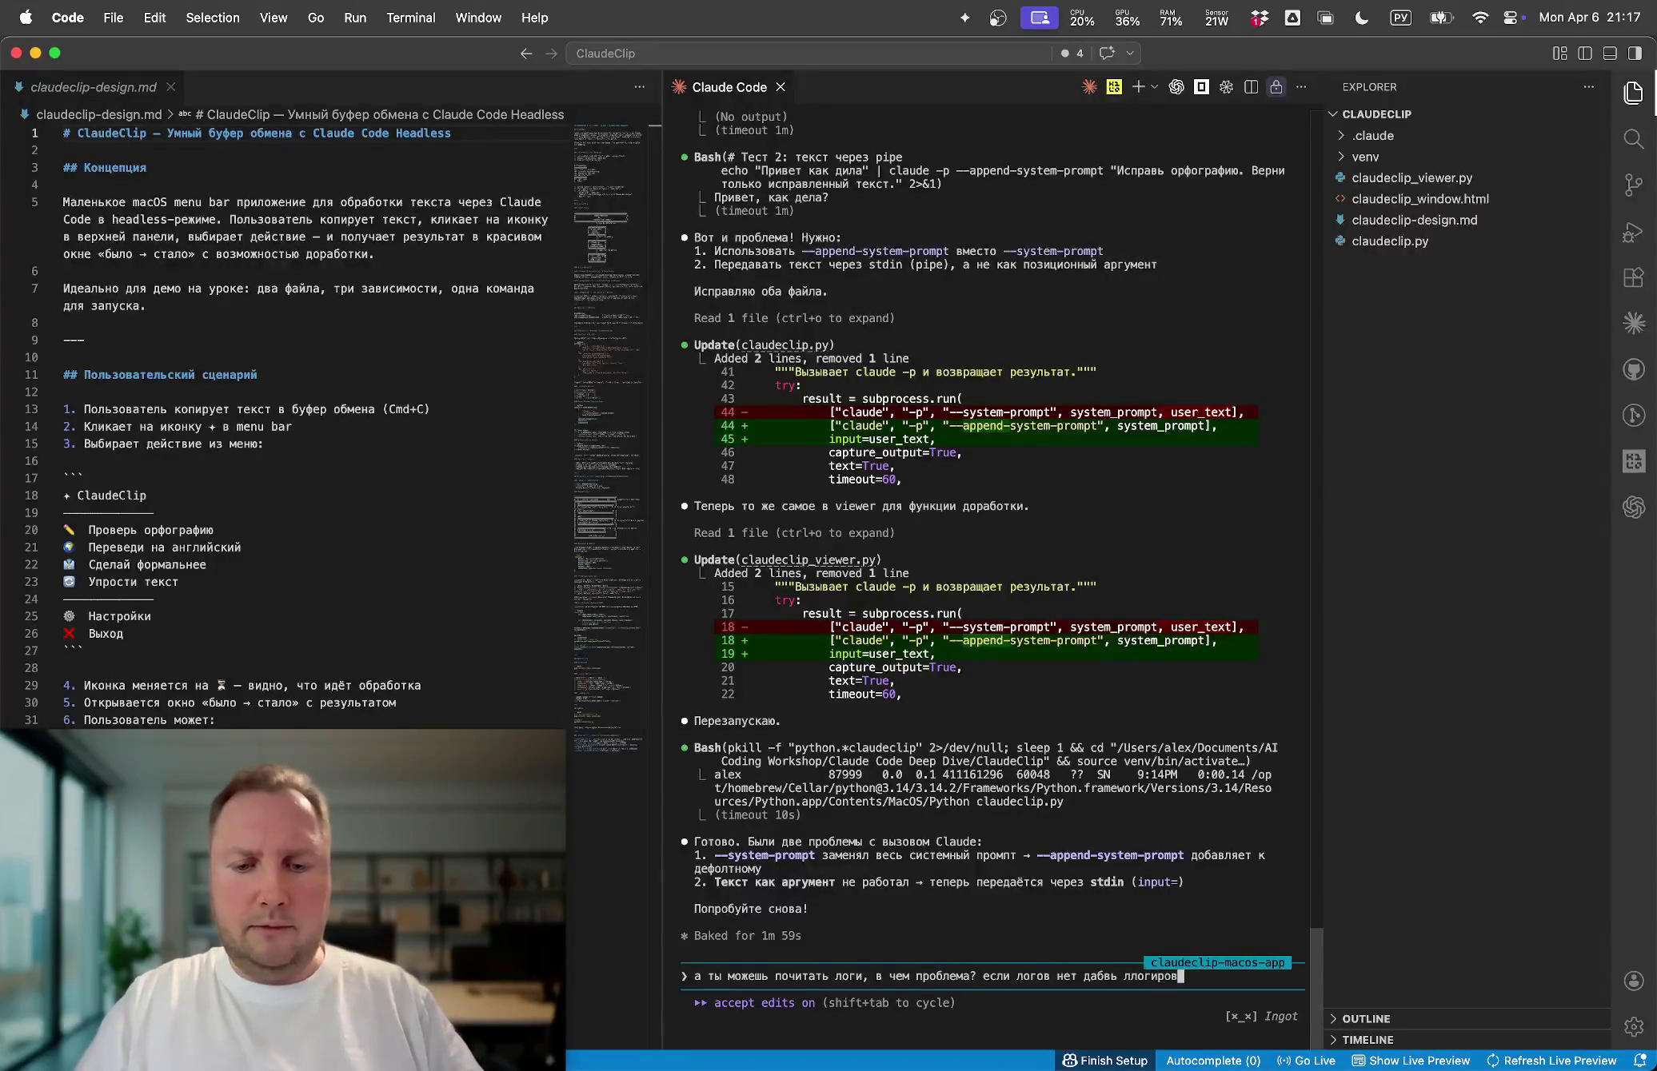This screenshot has width=1657, height=1071.
Task: Split the Claude Code editor right
Action: coord(1252,87)
